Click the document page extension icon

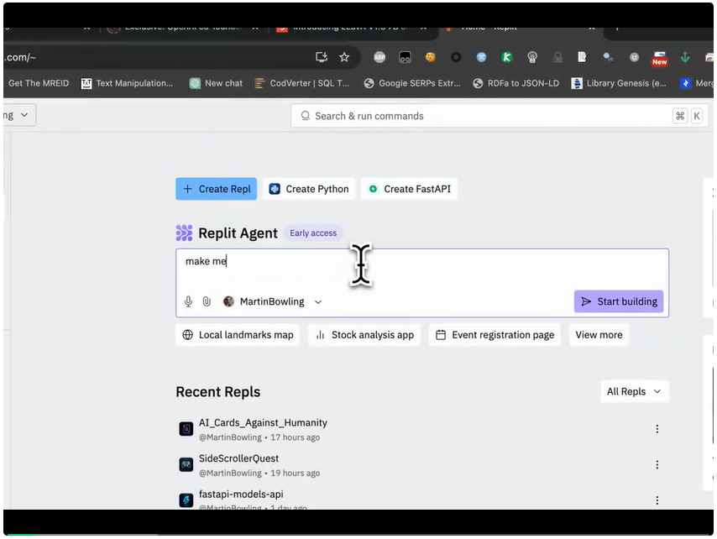click(x=582, y=57)
